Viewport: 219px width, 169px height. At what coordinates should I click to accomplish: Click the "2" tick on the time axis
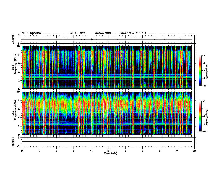point(56,151)
